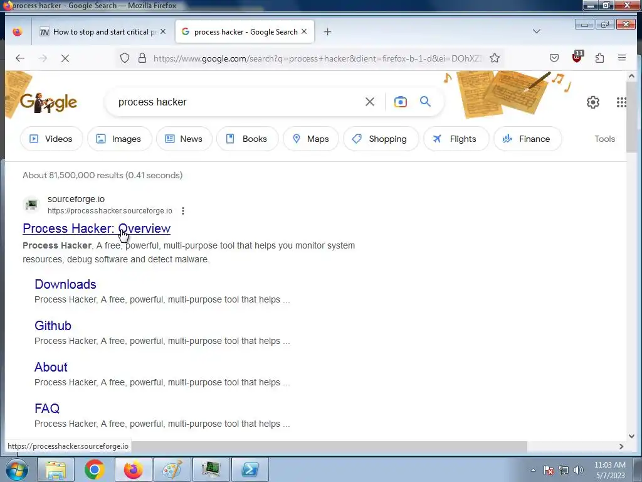This screenshot has width=642, height=482.
Task: Open the Google apps grid icon
Action: [x=621, y=102]
